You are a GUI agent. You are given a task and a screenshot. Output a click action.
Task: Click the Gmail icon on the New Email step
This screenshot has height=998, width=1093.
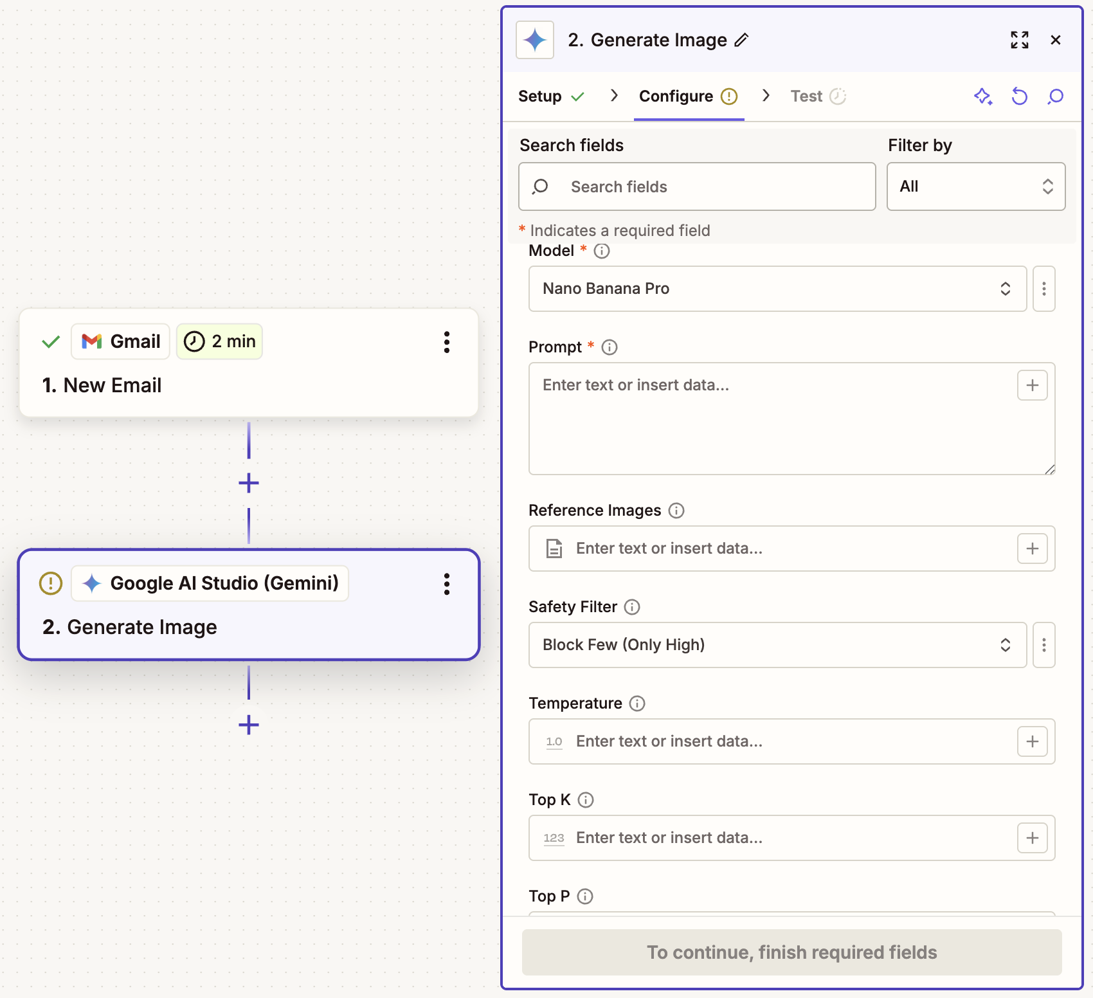[x=92, y=341]
